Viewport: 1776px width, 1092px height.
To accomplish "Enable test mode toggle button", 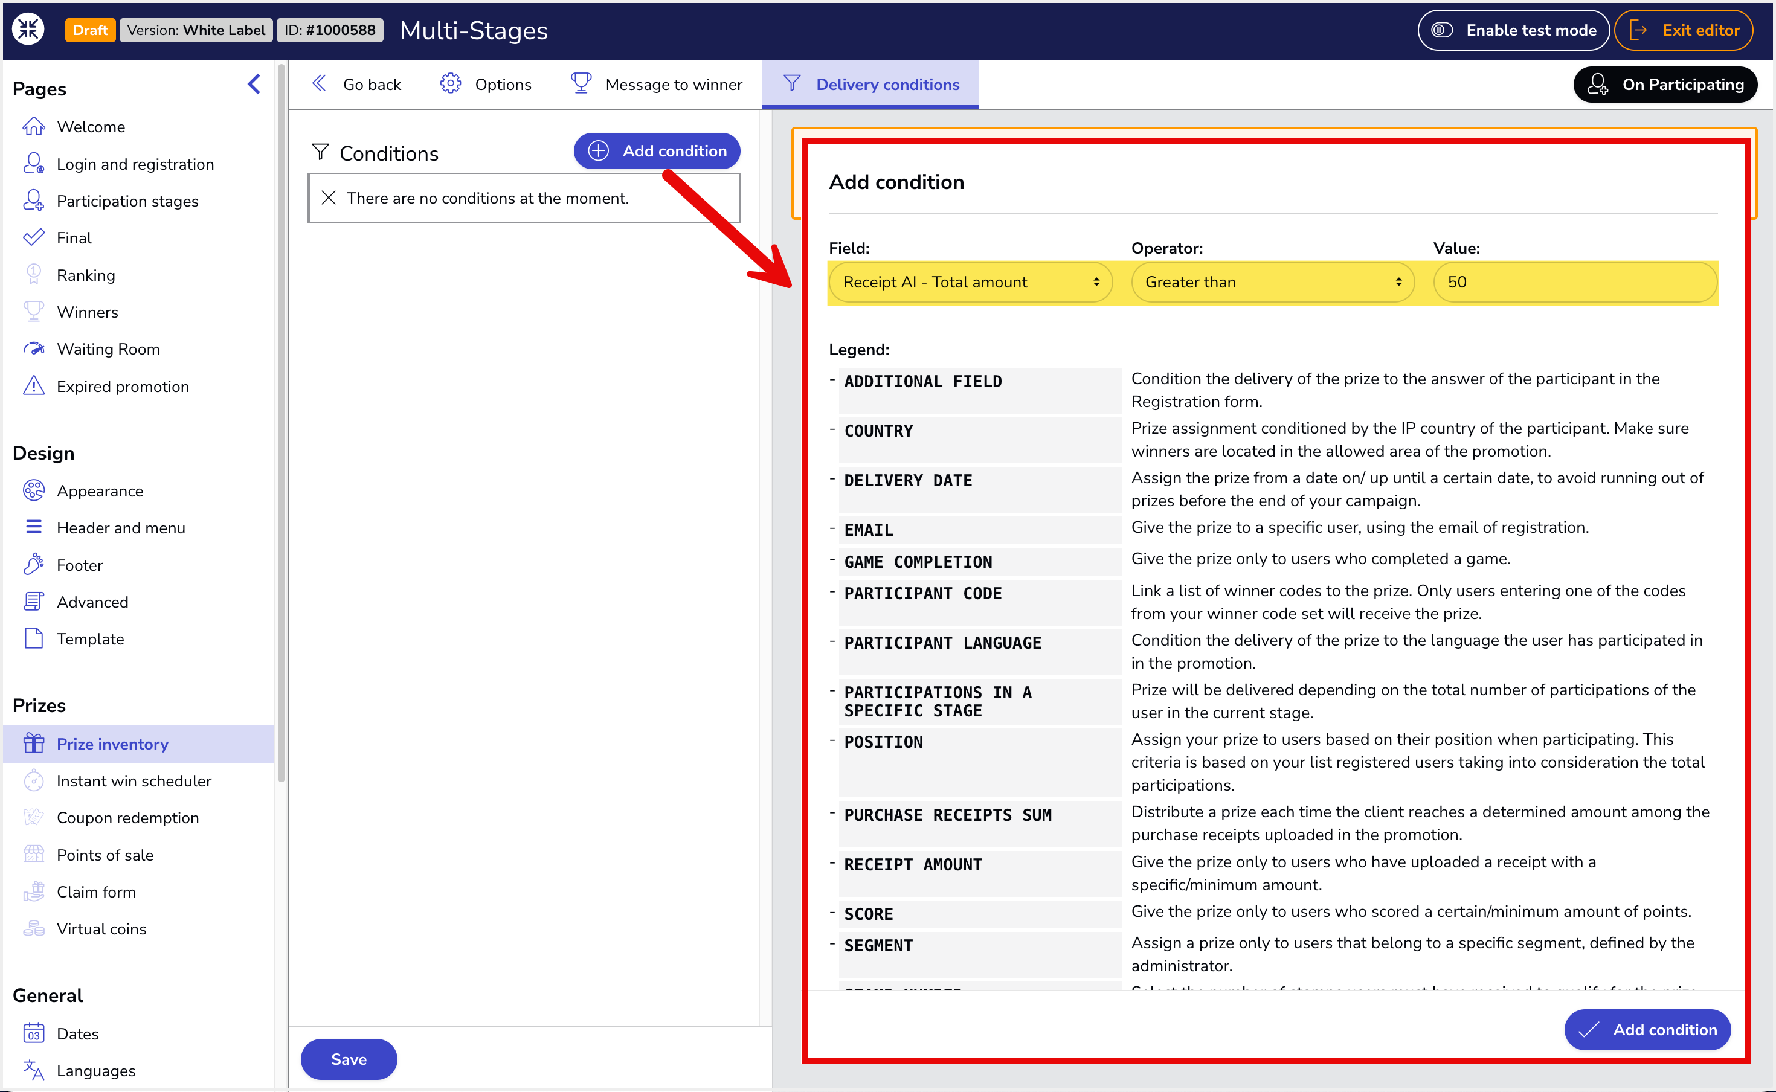I will point(1513,30).
